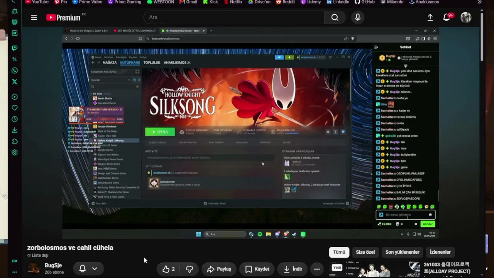The height and width of the screenshot is (278, 494).
Task: Click the Kaydet save button
Action: click(x=257, y=269)
